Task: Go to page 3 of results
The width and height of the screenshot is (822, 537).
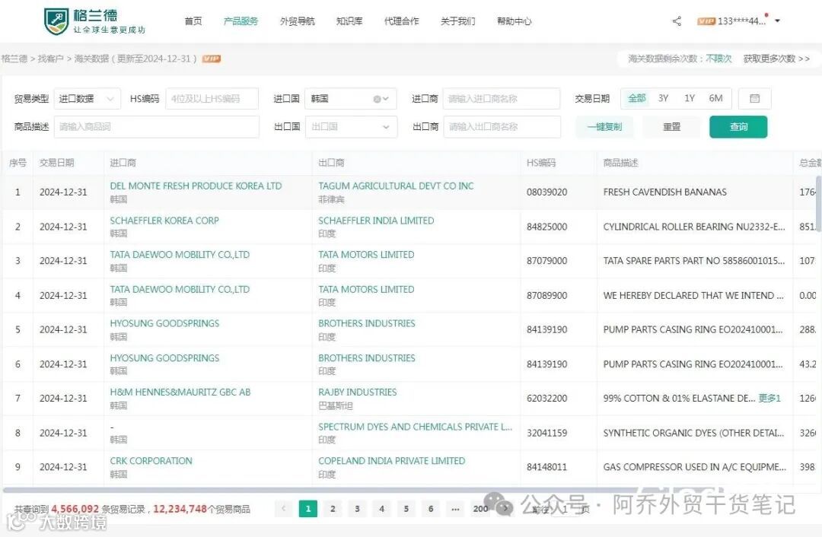Action: 357,509
